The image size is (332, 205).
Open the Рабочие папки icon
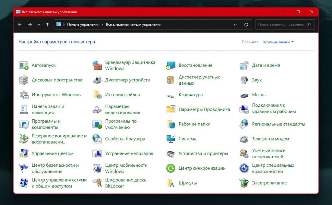(171, 124)
